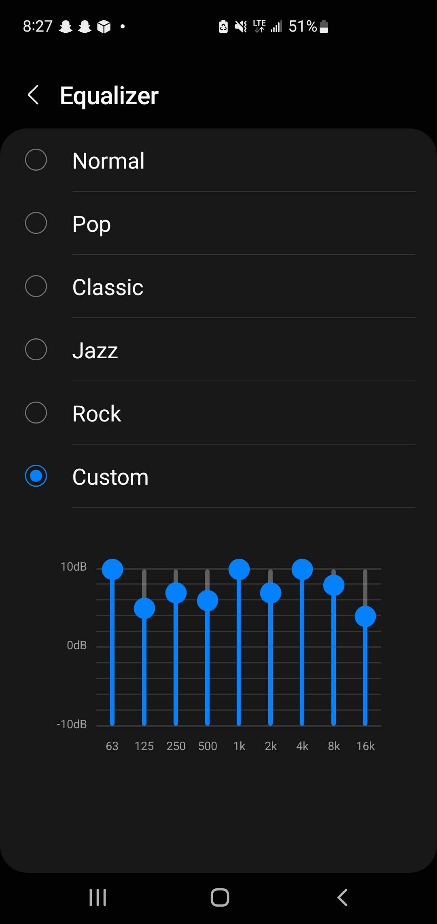Click the 125 Hz band slider knob
Image resolution: width=437 pixels, height=924 pixels.
click(144, 608)
